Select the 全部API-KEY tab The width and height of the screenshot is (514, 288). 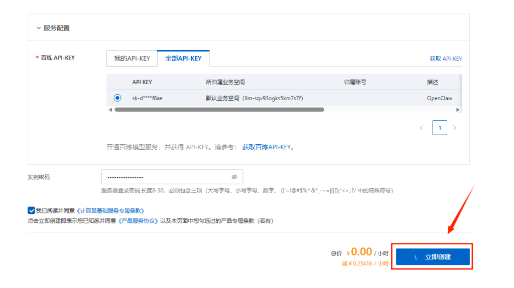click(183, 59)
